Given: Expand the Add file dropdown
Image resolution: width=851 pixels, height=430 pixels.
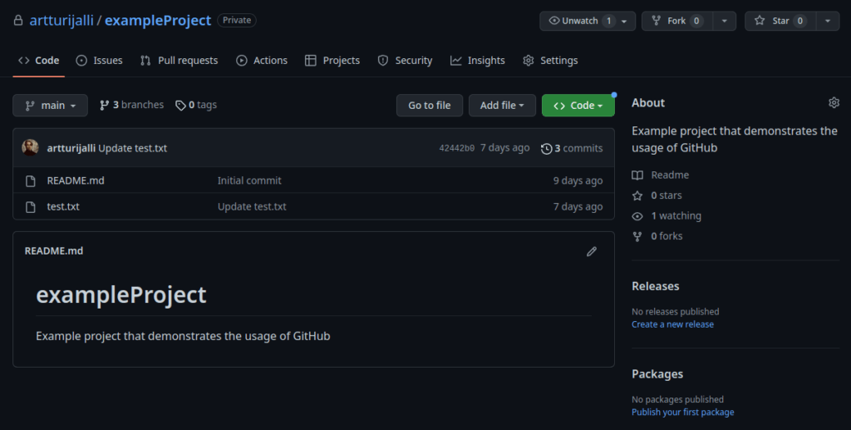Looking at the screenshot, I should tap(502, 106).
